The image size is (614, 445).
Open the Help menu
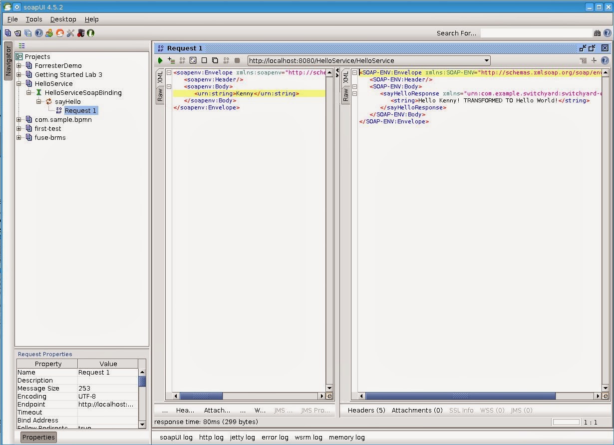(x=91, y=19)
